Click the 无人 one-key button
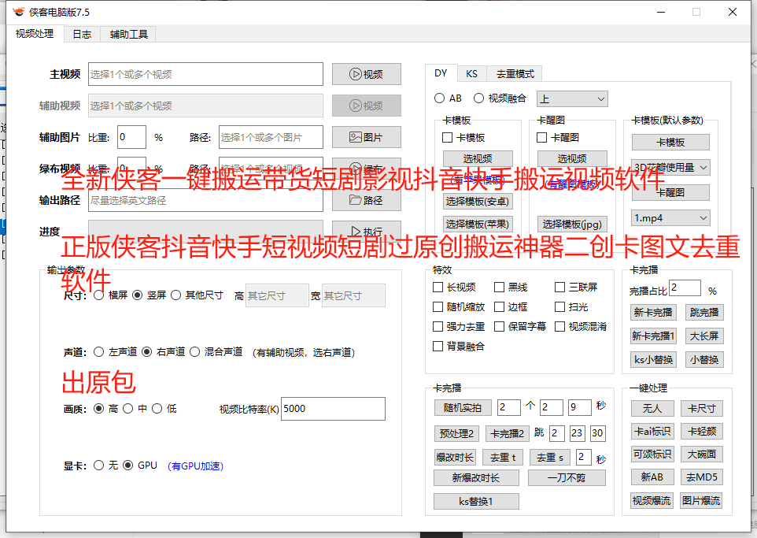 tap(652, 409)
